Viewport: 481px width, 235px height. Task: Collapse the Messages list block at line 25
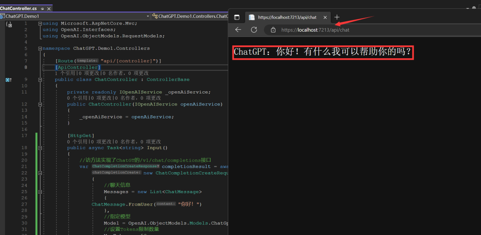coord(40,192)
